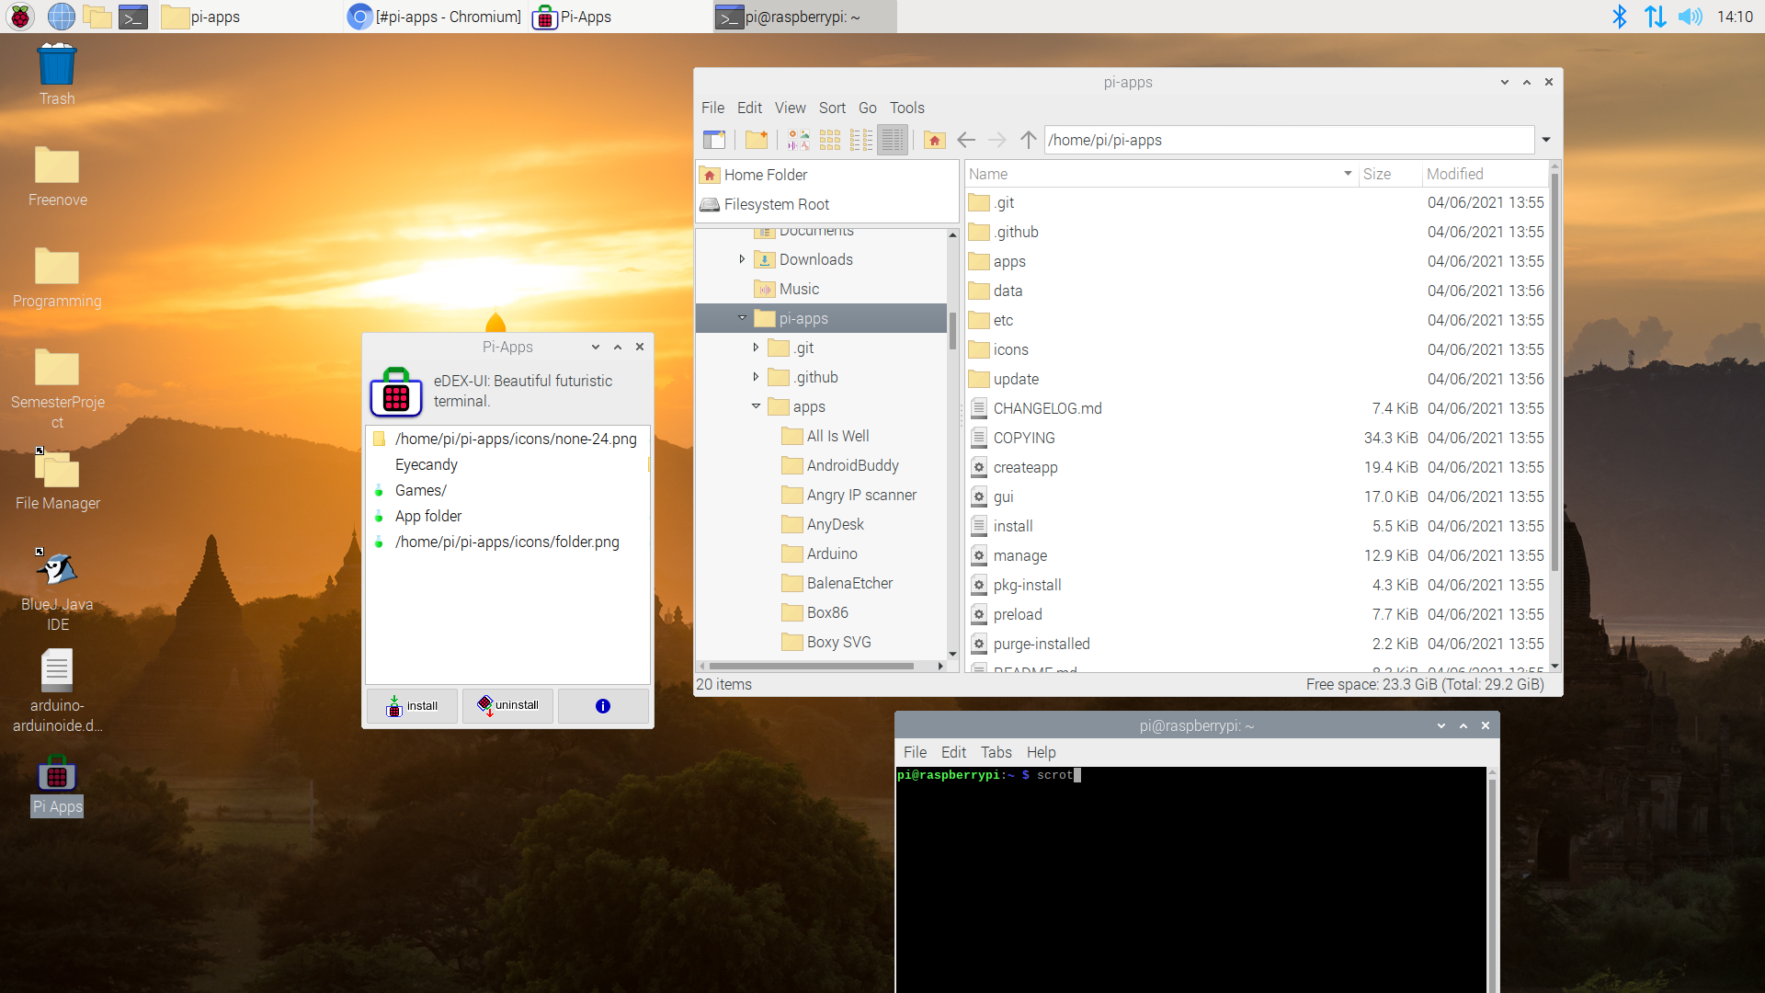Select CHANGELOG.md file in list
The height and width of the screenshot is (993, 1765).
(1257, 408)
